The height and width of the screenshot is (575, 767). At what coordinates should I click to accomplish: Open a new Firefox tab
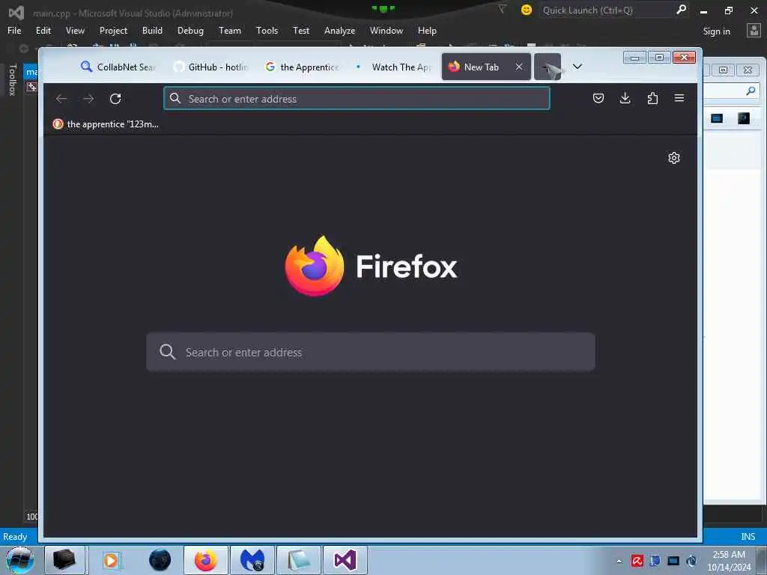click(x=548, y=67)
